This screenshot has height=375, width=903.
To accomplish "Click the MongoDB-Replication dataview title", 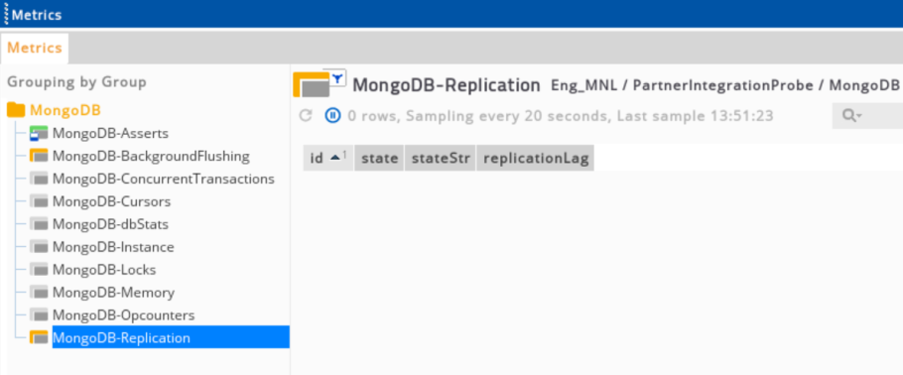I will click(x=447, y=85).
